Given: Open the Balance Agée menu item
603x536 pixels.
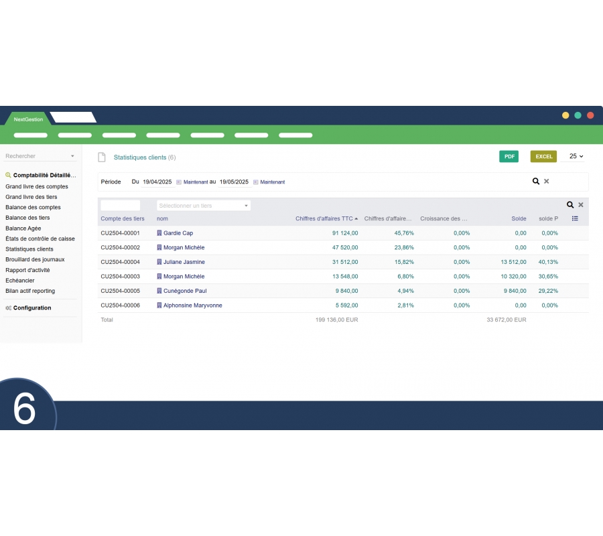Looking at the screenshot, I should 23,228.
